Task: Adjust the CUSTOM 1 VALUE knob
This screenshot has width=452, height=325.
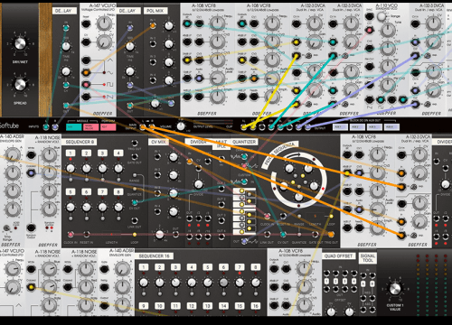Action: point(395,289)
